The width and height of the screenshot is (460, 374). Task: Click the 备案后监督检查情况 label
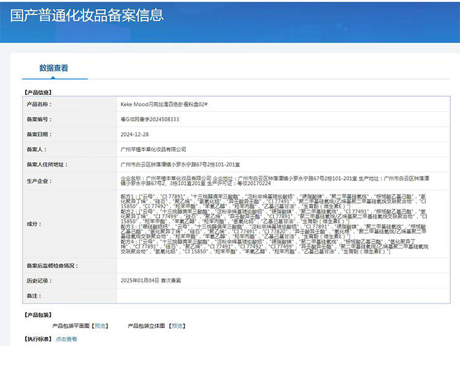53,266
